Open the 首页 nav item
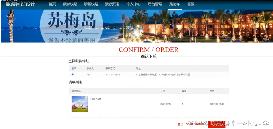 coord(52,4)
